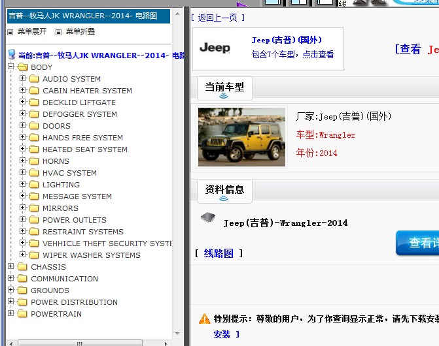The width and height of the screenshot is (439, 346).
Task: Collapse the BODY tree node
Action: (11, 67)
